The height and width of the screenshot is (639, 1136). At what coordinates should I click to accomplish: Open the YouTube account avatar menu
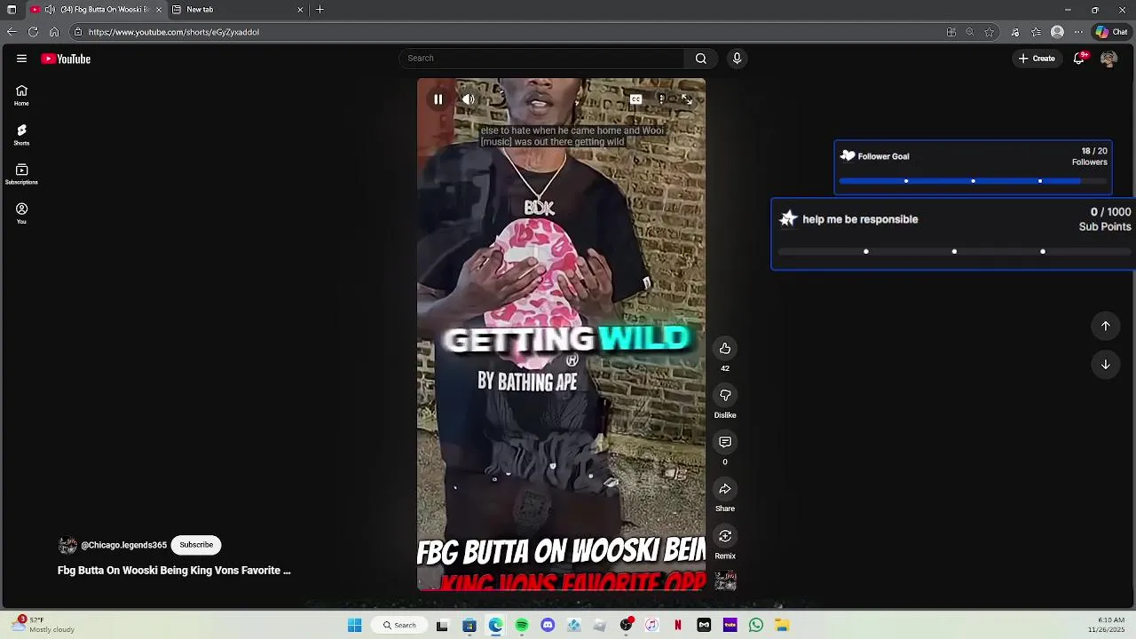tap(1108, 59)
